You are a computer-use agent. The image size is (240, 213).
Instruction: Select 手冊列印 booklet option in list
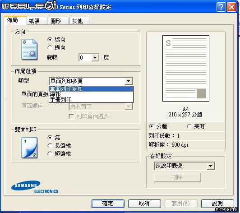[x=91, y=99]
